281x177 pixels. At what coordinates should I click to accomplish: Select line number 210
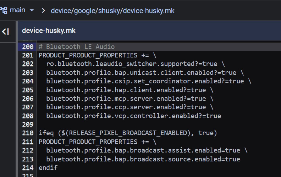click(28, 133)
